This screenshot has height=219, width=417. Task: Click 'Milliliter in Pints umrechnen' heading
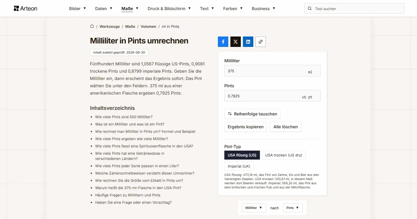139,41
